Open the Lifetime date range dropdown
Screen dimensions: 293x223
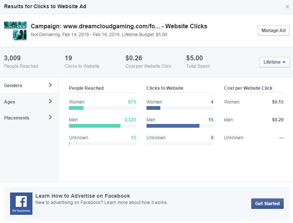[x=274, y=62]
